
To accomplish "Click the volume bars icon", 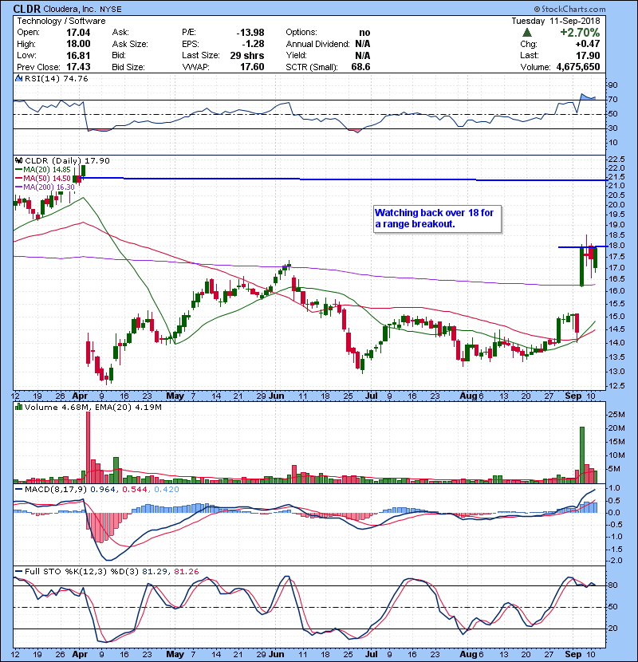I will click(18, 407).
